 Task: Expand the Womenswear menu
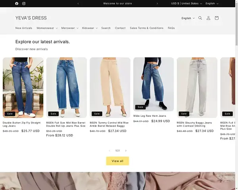(x=47, y=28)
